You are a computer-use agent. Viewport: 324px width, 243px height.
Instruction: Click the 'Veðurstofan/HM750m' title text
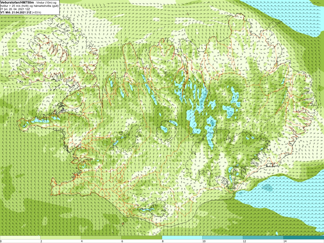(x=17, y=2)
